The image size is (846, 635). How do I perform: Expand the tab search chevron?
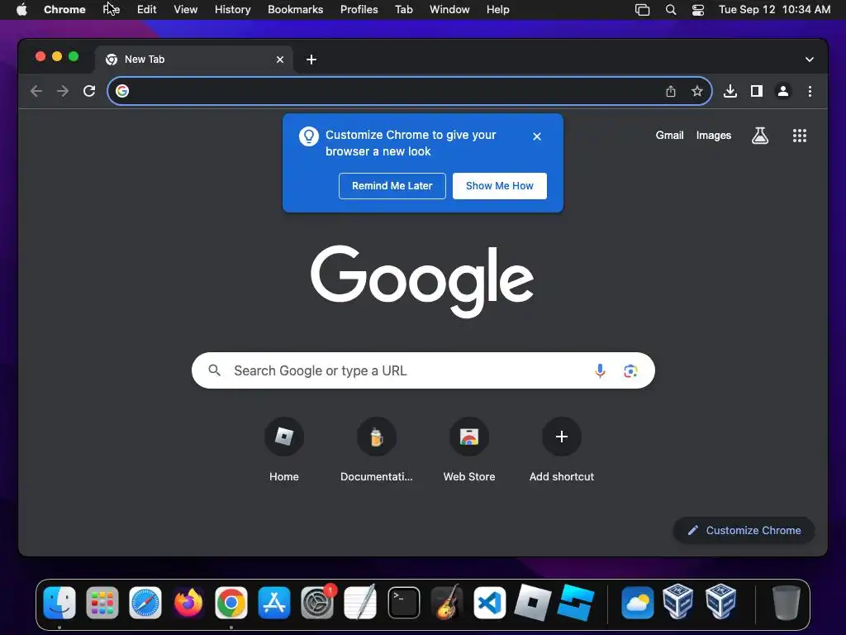[x=810, y=60]
